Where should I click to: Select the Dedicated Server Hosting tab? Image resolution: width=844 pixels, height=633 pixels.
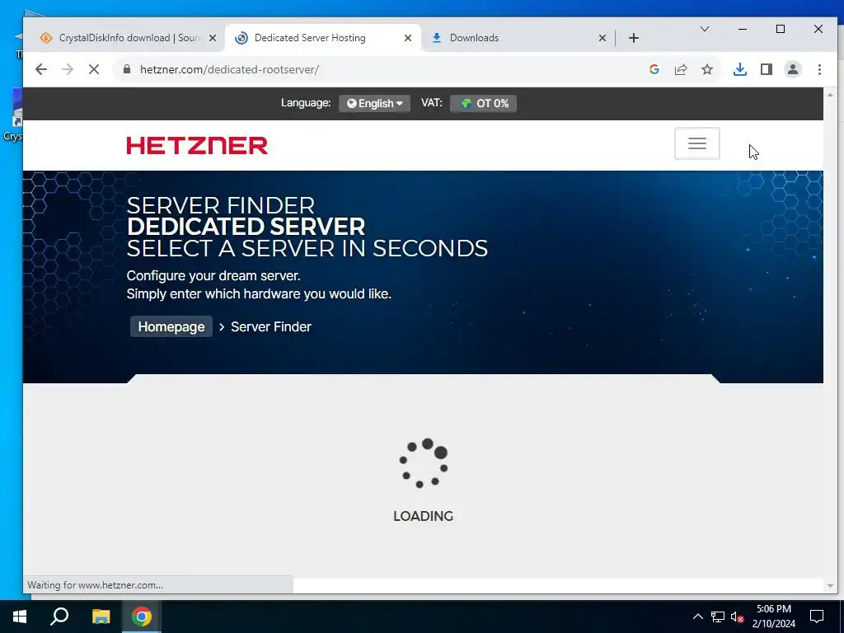coord(323,38)
